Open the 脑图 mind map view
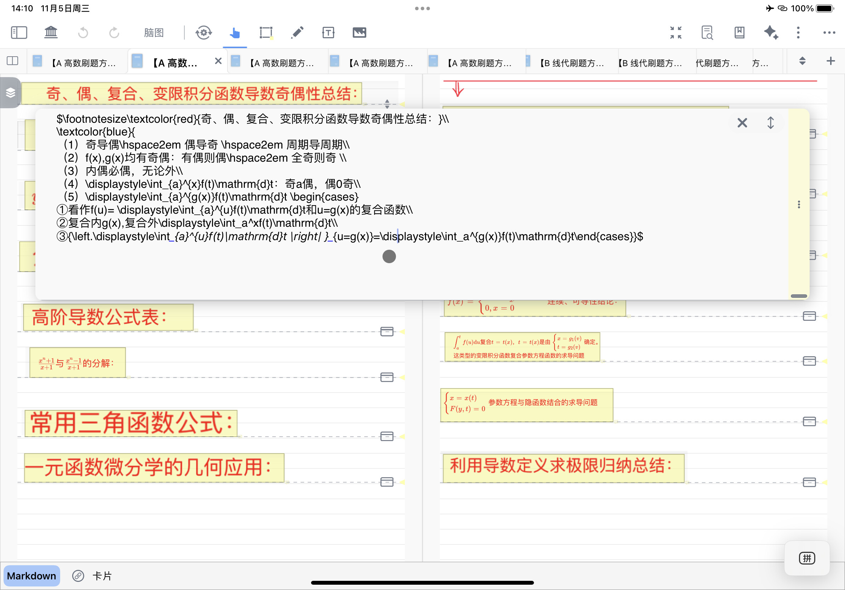 pos(154,33)
